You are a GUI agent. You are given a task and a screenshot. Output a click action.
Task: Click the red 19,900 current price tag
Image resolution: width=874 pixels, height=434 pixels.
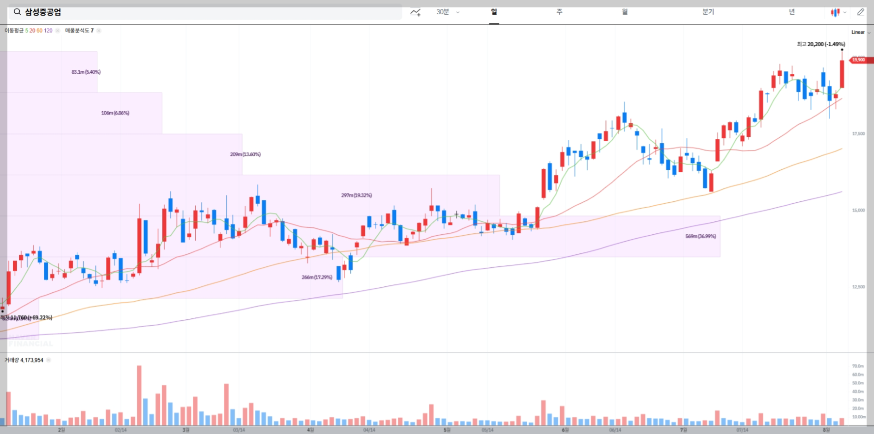click(x=860, y=60)
